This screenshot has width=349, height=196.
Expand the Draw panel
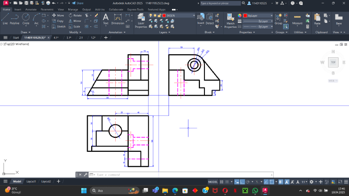click(x=25, y=32)
